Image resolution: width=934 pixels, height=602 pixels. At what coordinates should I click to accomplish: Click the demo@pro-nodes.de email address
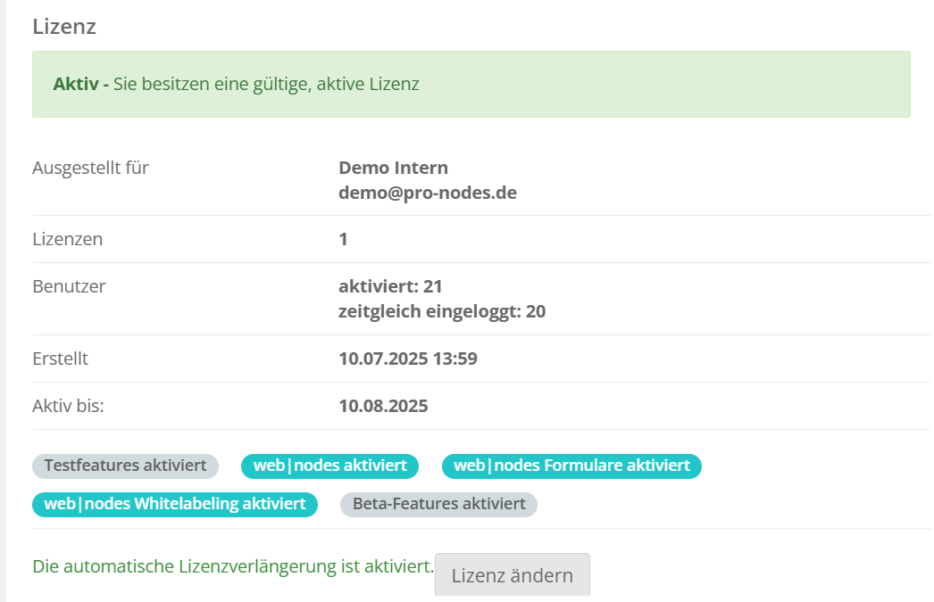pos(428,193)
